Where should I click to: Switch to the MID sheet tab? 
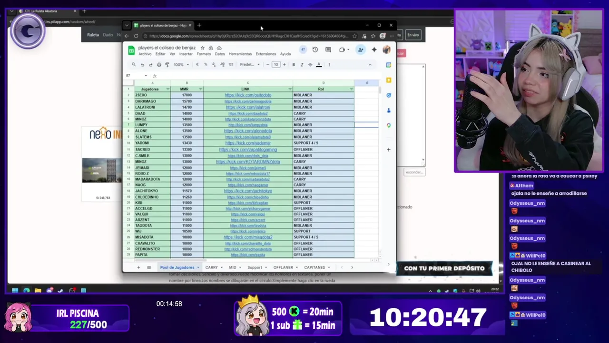click(x=232, y=267)
